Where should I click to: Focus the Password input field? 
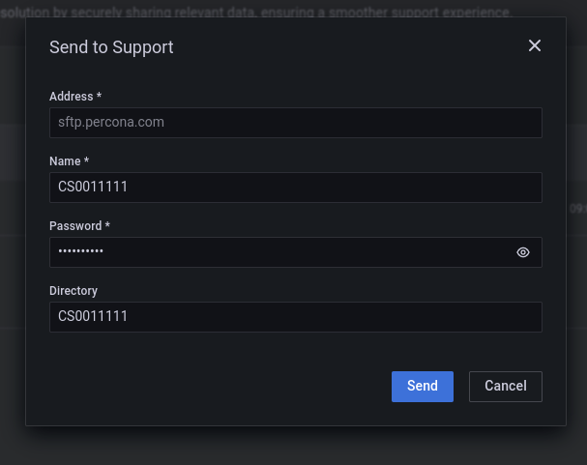(x=280, y=252)
